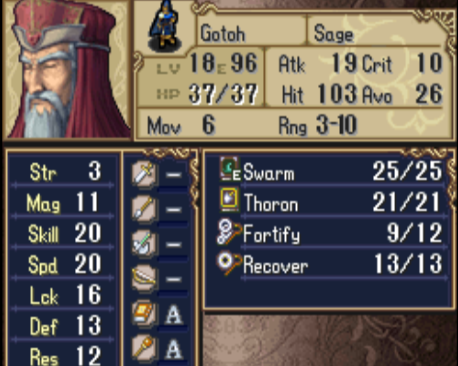Click the axe weapon rank icon

(143, 243)
